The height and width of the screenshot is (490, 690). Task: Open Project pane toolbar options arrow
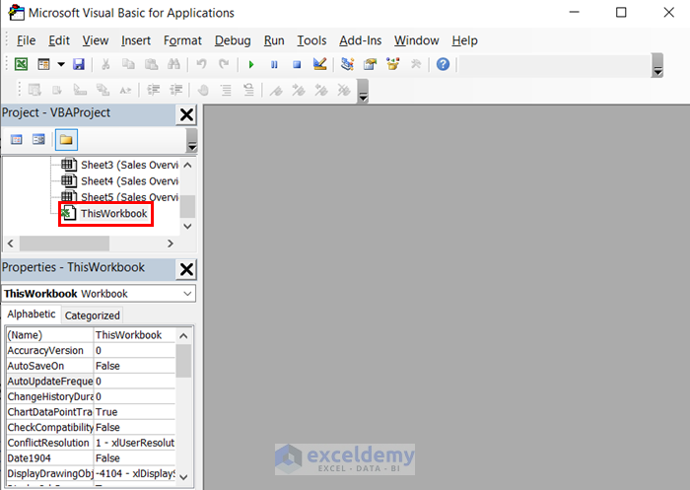pos(192,140)
